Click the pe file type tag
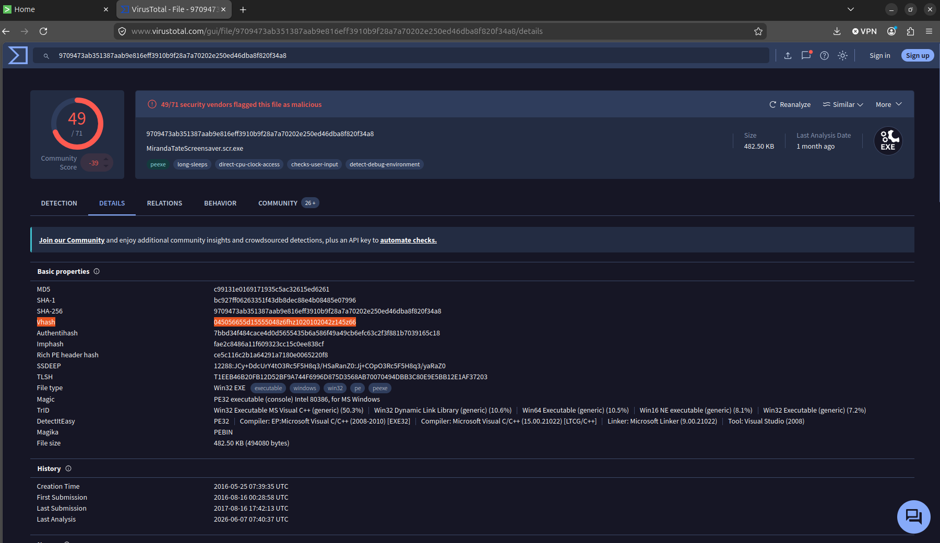Screen dimensions: 940x543 click(x=358, y=388)
